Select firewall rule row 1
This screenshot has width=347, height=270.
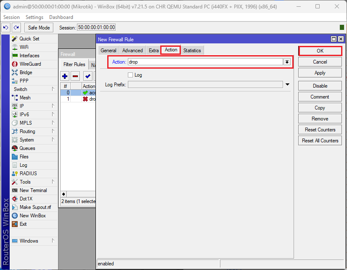click(x=78, y=99)
